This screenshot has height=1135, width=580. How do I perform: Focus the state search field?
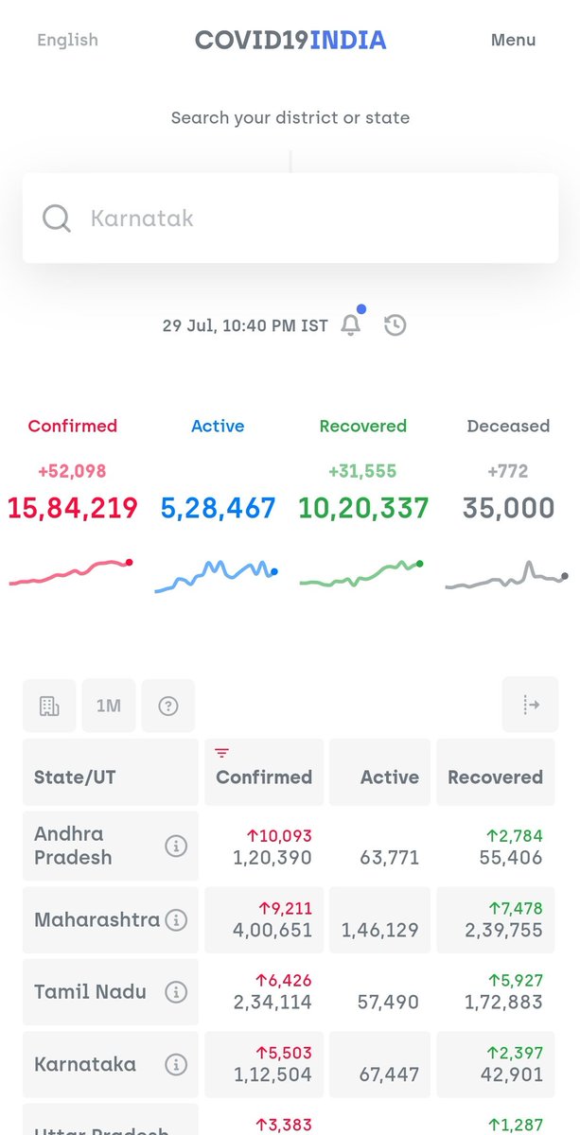pyautogui.click(x=290, y=218)
